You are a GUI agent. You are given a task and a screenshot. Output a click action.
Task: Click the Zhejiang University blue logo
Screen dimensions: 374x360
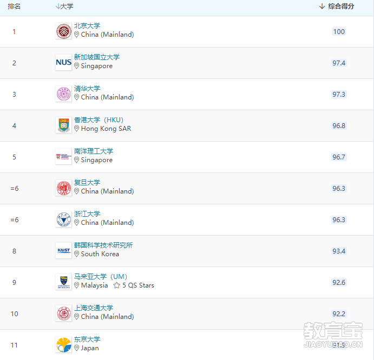(x=63, y=219)
